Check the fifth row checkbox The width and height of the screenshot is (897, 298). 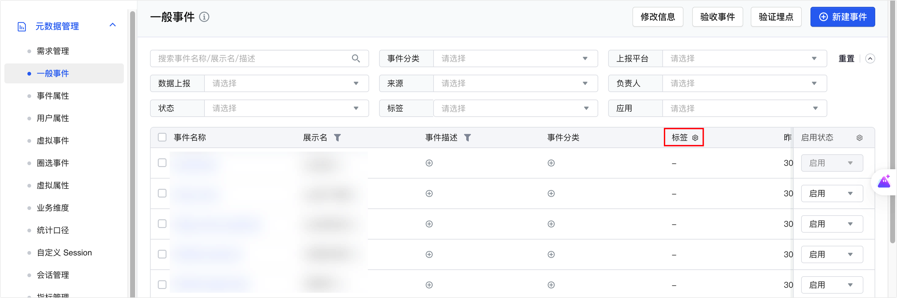[x=162, y=284]
